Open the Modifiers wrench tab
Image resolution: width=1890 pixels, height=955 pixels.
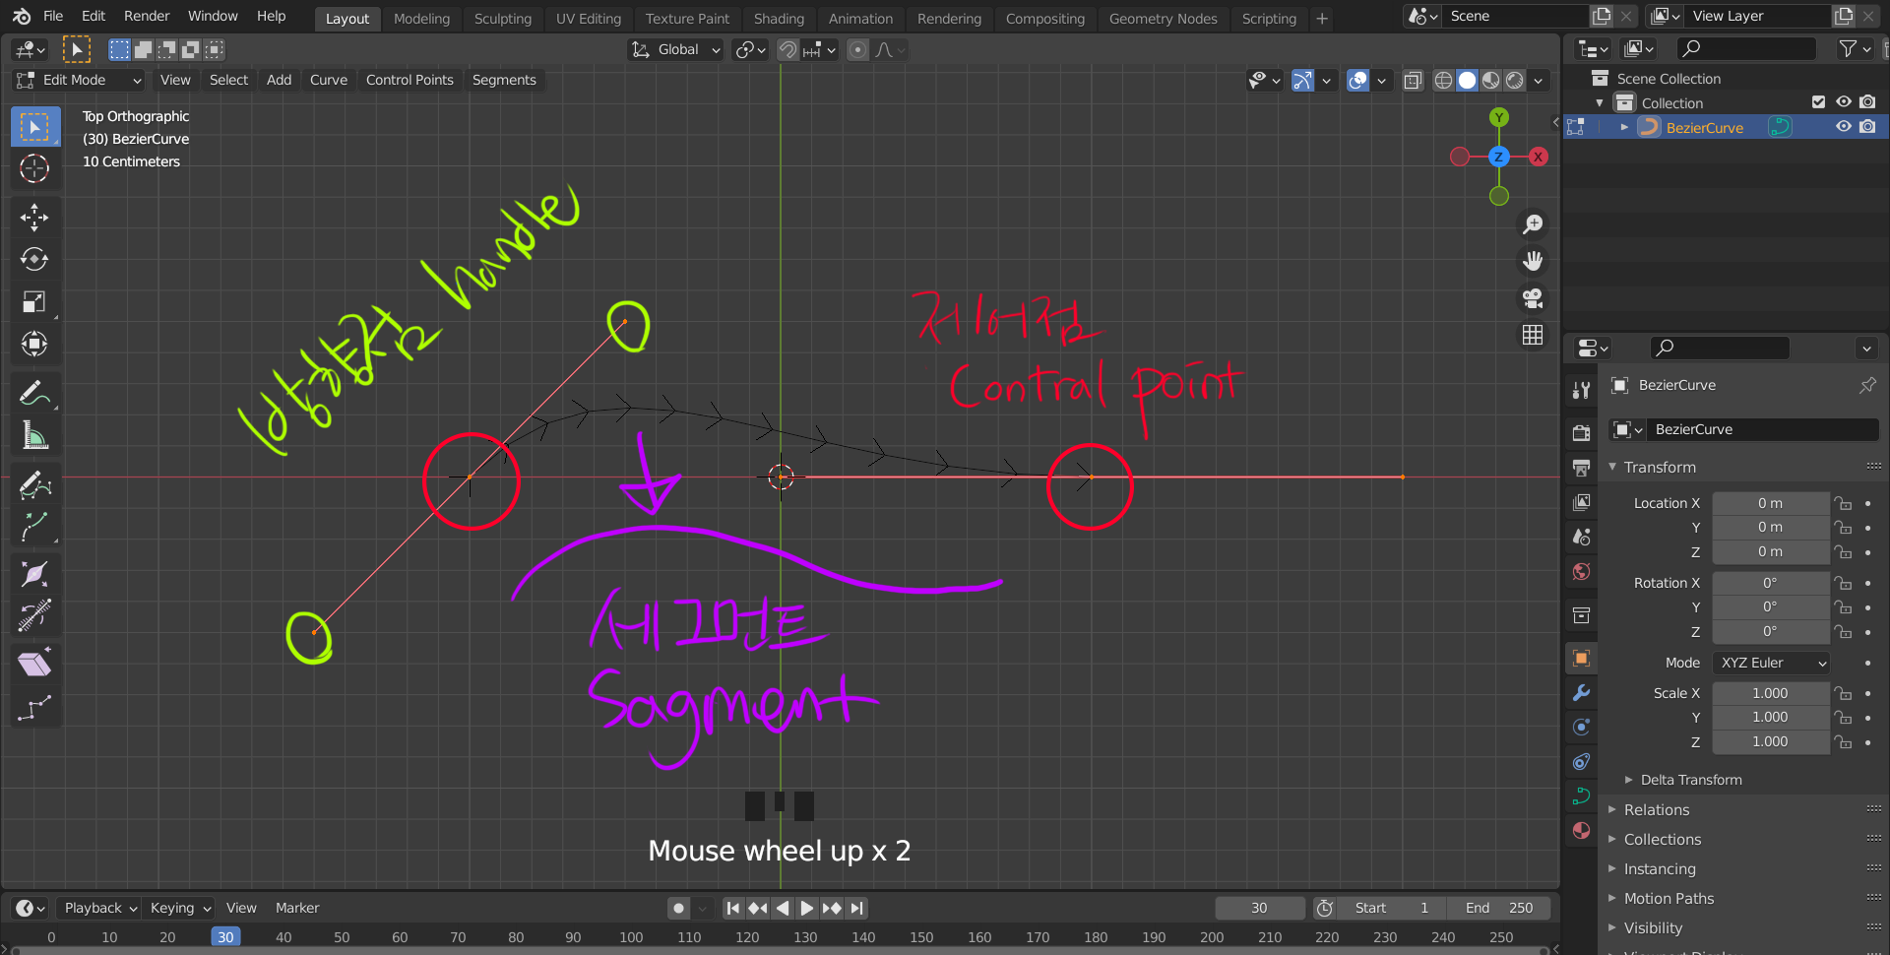tap(1581, 693)
